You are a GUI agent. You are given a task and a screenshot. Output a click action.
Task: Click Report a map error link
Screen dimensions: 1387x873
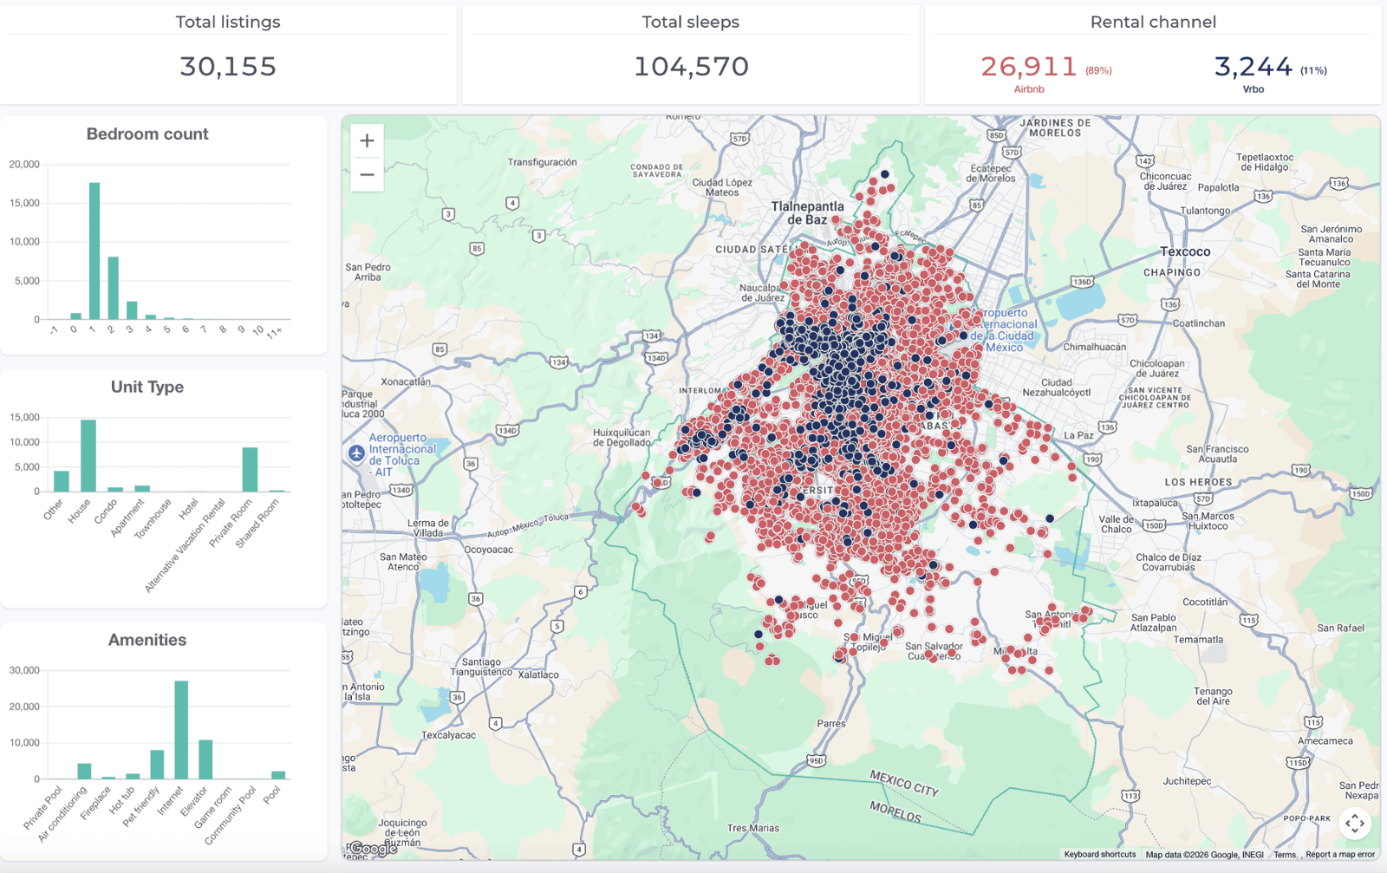(1339, 854)
